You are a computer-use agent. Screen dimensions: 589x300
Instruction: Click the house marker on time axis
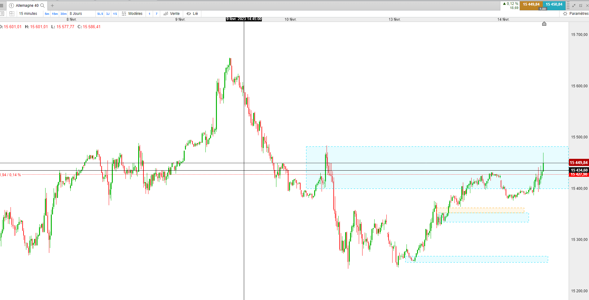point(544,24)
